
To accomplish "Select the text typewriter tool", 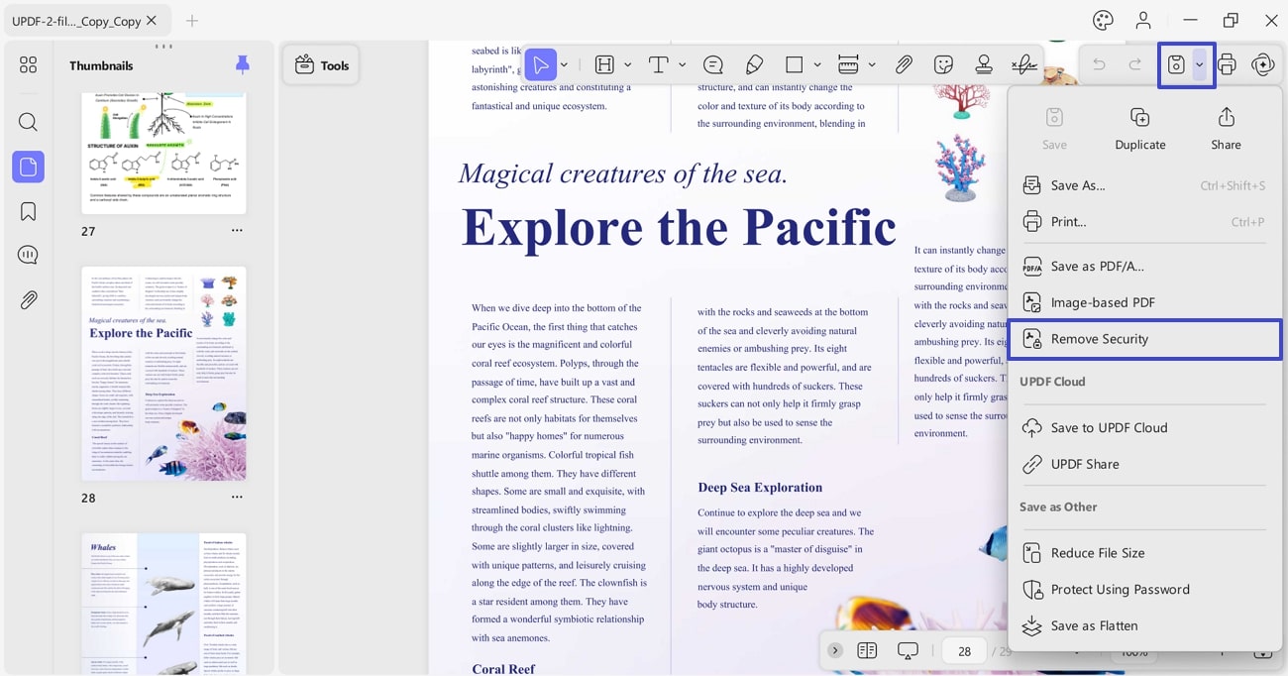I will click(x=659, y=64).
